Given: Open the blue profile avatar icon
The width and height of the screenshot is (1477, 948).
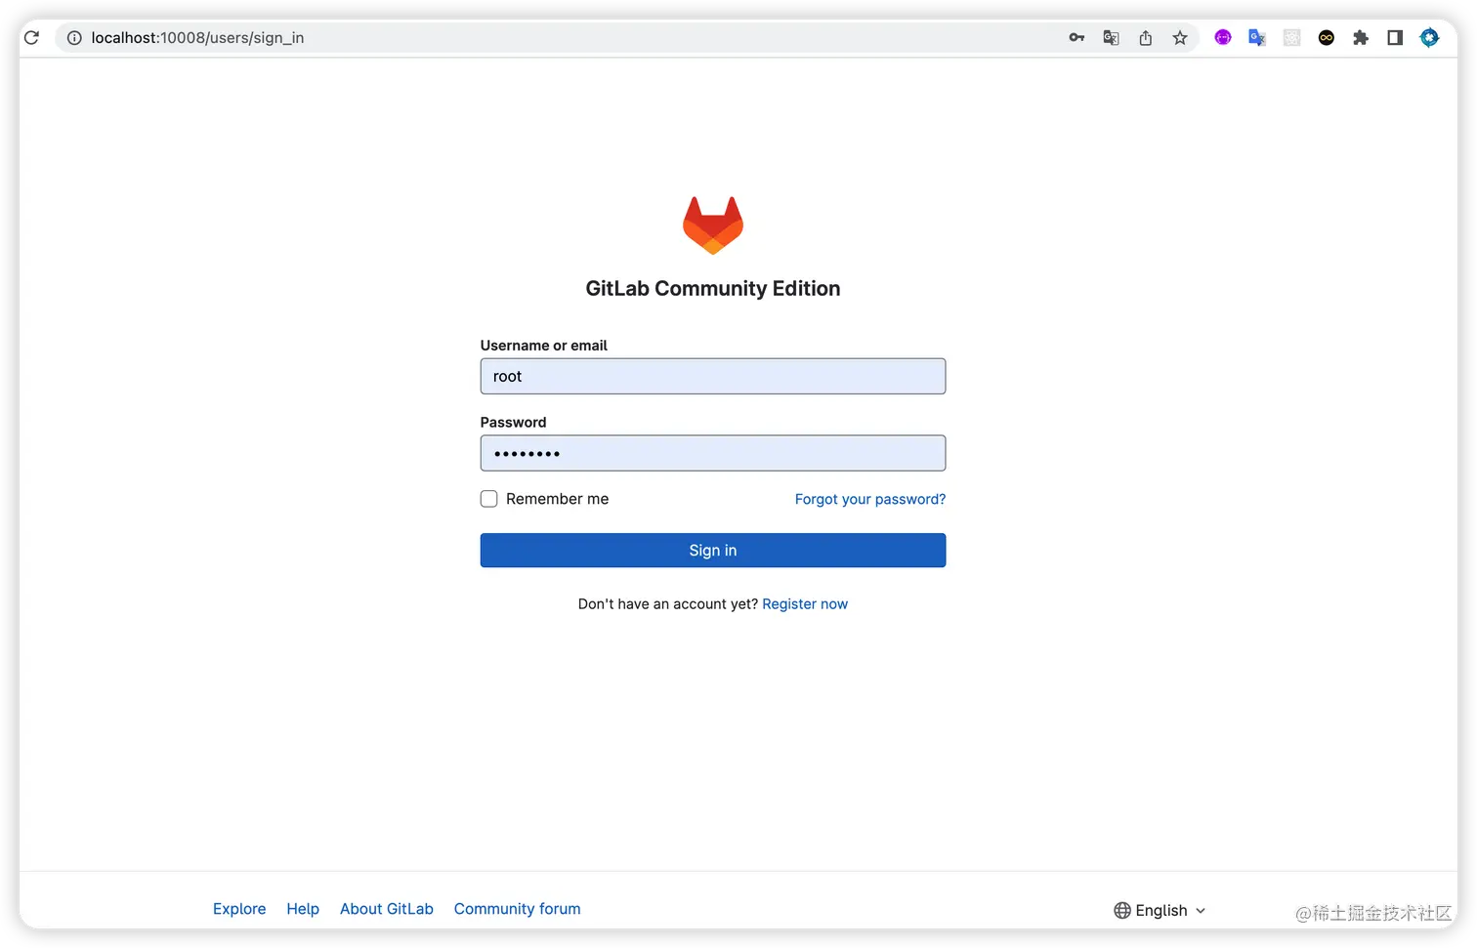Looking at the screenshot, I should click(1429, 38).
